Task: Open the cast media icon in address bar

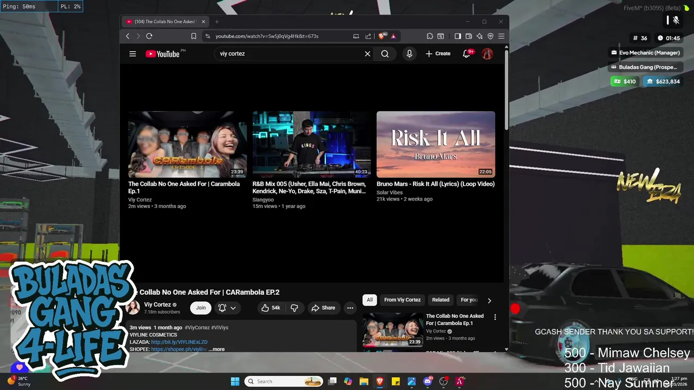Action: (356, 36)
